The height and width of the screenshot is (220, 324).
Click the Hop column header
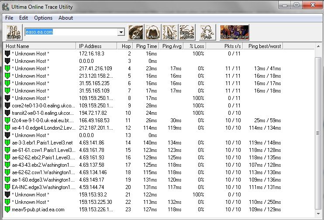[125, 46]
